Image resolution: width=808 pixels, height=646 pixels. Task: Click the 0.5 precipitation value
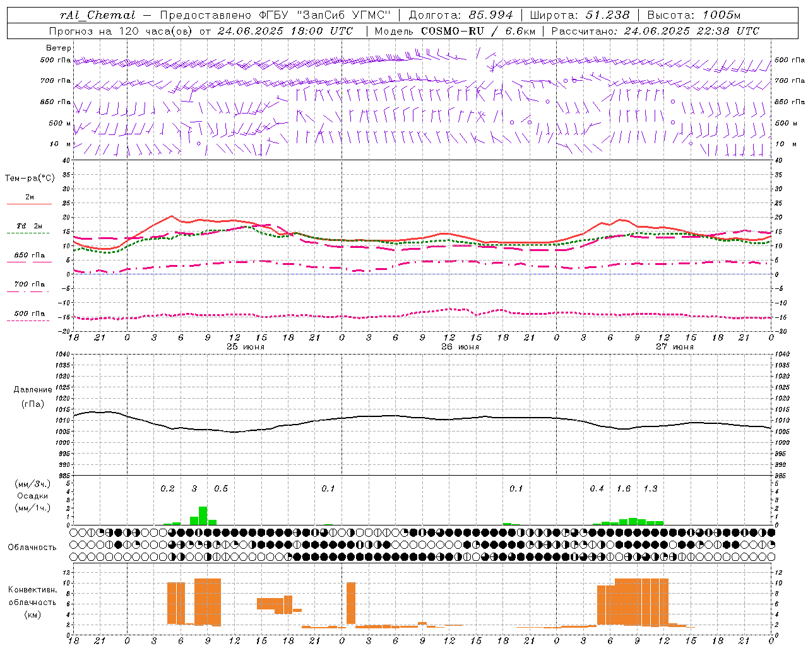coord(221,489)
